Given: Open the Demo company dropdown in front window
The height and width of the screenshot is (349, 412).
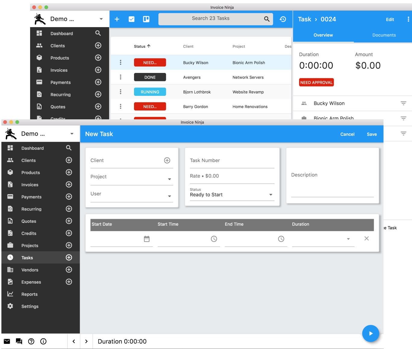Looking at the screenshot, I should [x=72, y=134].
